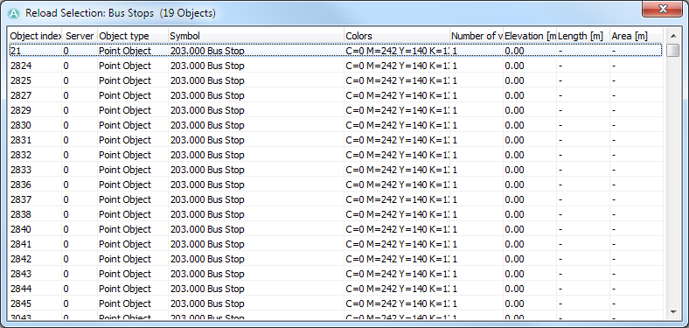Sort by Area [m] column header
The height and width of the screenshot is (328, 689).
point(637,36)
